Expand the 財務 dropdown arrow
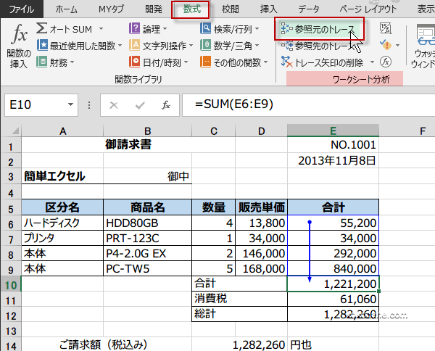The width and height of the screenshot is (435, 351). [72, 62]
